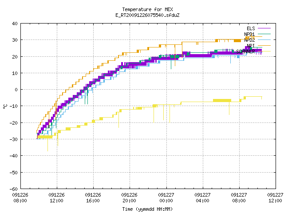Click the x-axis tick label 091227 00:00
The height and width of the screenshot is (213, 284).
pyautogui.click(x=166, y=198)
